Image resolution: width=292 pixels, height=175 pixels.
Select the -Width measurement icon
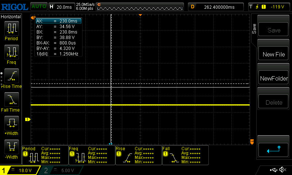(11, 147)
